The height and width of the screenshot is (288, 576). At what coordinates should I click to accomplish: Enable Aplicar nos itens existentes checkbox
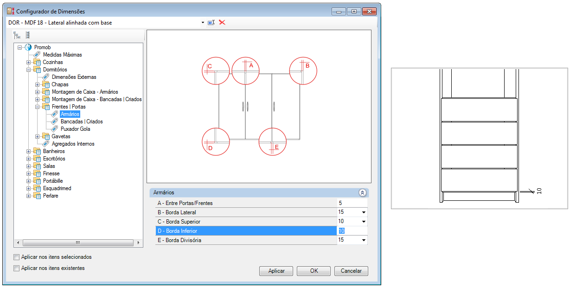pyautogui.click(x=17, y=268)
